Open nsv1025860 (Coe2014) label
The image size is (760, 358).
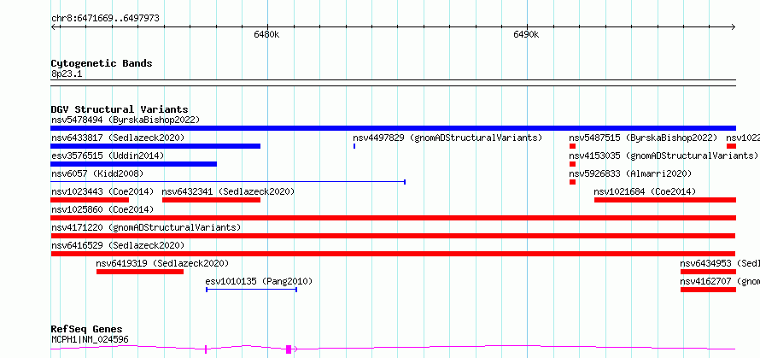click(x=102, y=209)
